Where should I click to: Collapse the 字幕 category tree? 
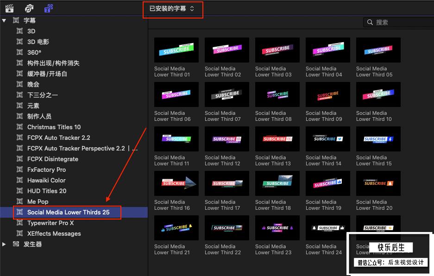[4, 20]
